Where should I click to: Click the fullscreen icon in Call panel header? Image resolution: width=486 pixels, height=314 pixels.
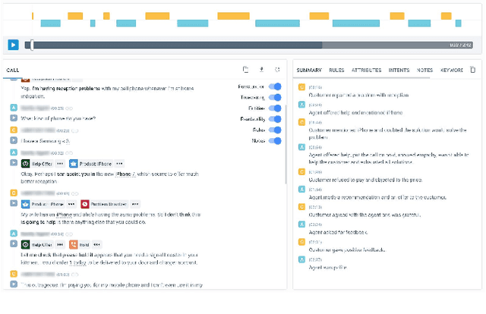click(x=278, y=70)
